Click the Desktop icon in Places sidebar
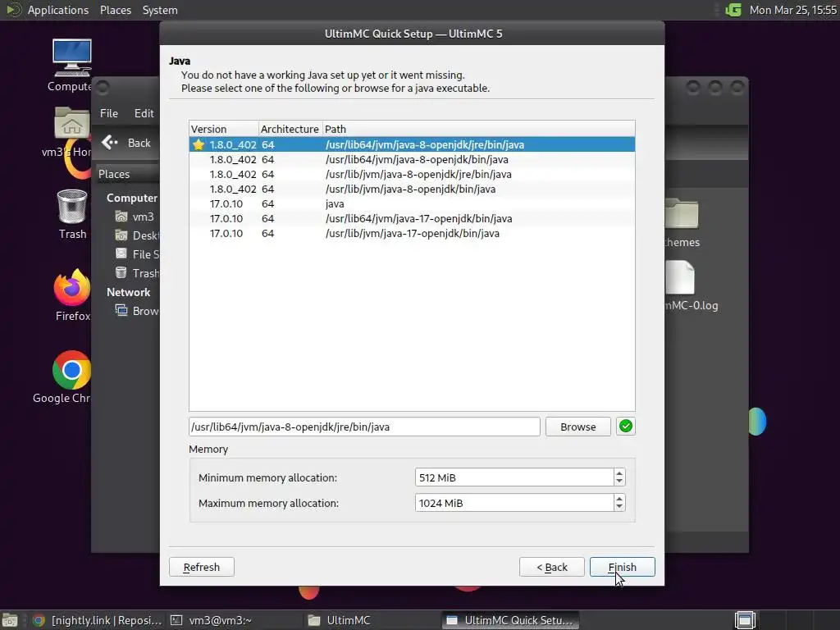 [121, 235]
